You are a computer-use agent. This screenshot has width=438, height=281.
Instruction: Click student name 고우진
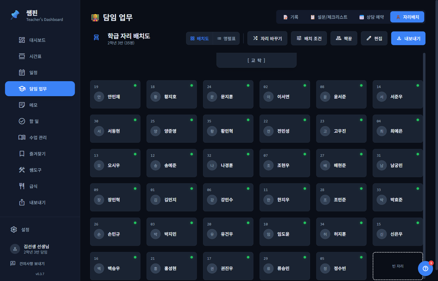click(x=340, y=131)
